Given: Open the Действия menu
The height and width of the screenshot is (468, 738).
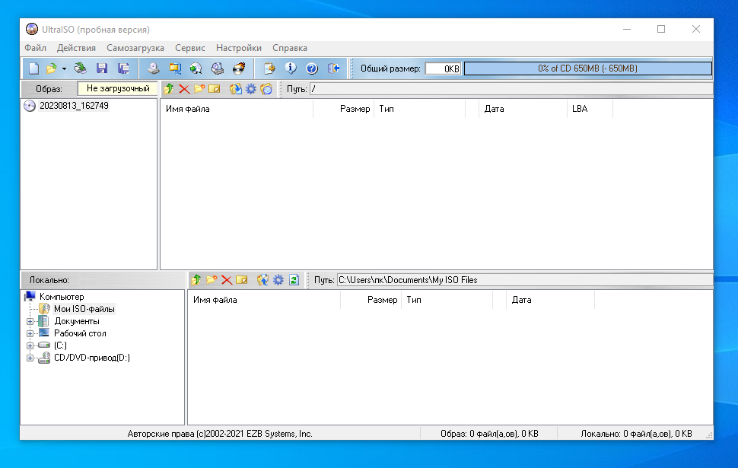Looking at the screenshot, I should click(x=76, y=48).
